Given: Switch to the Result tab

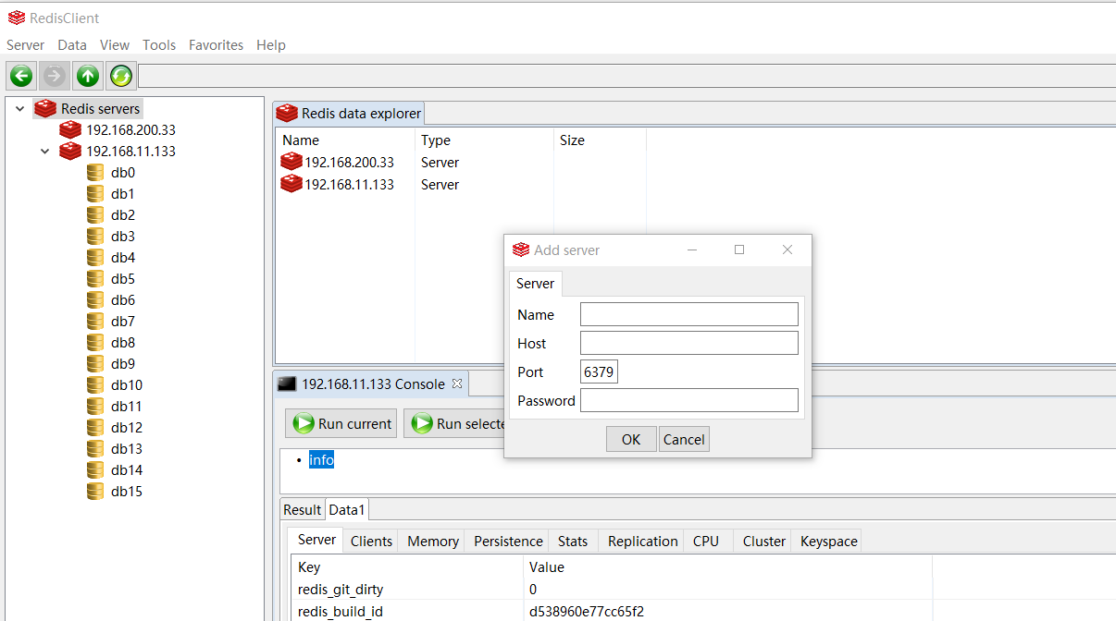Looking at the screenshot, I should pyautogui.click(x=302, y=509).
